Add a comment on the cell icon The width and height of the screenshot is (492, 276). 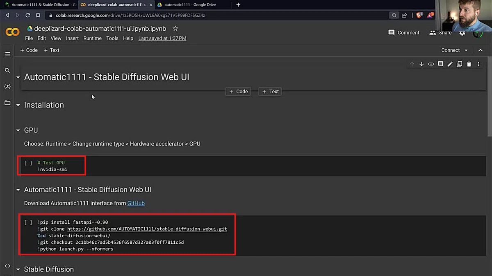point(440,64)
